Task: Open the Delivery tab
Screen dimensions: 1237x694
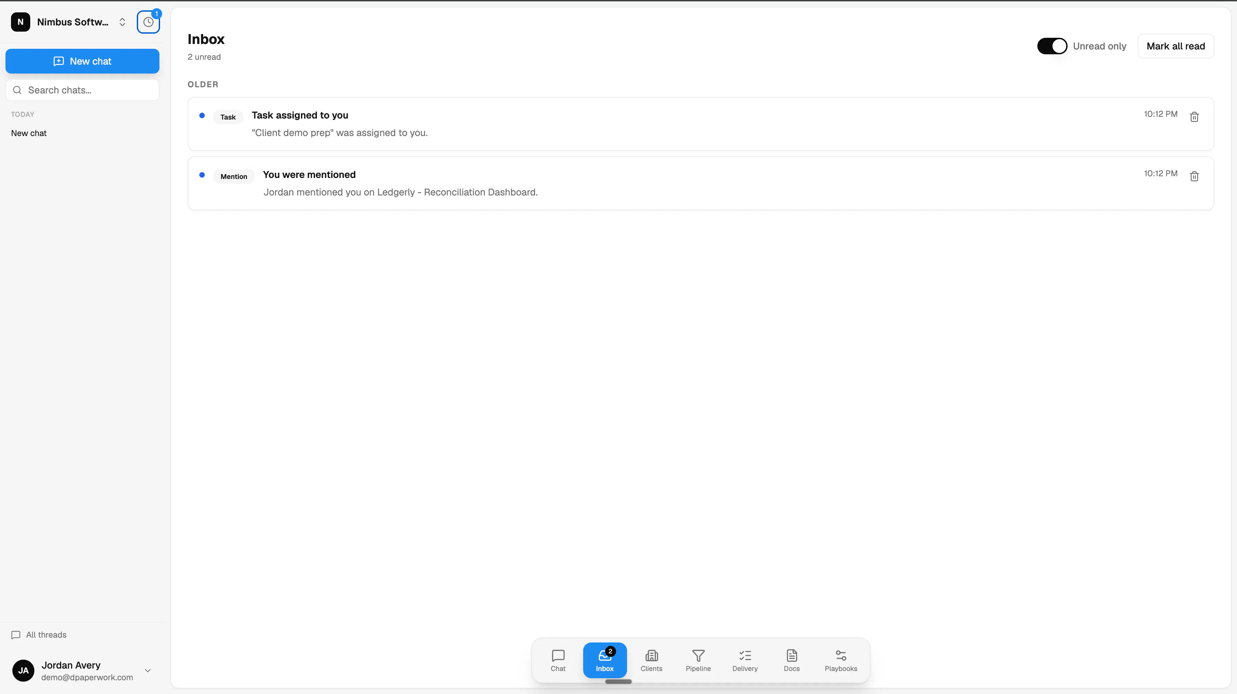Action: pos(745,660)
